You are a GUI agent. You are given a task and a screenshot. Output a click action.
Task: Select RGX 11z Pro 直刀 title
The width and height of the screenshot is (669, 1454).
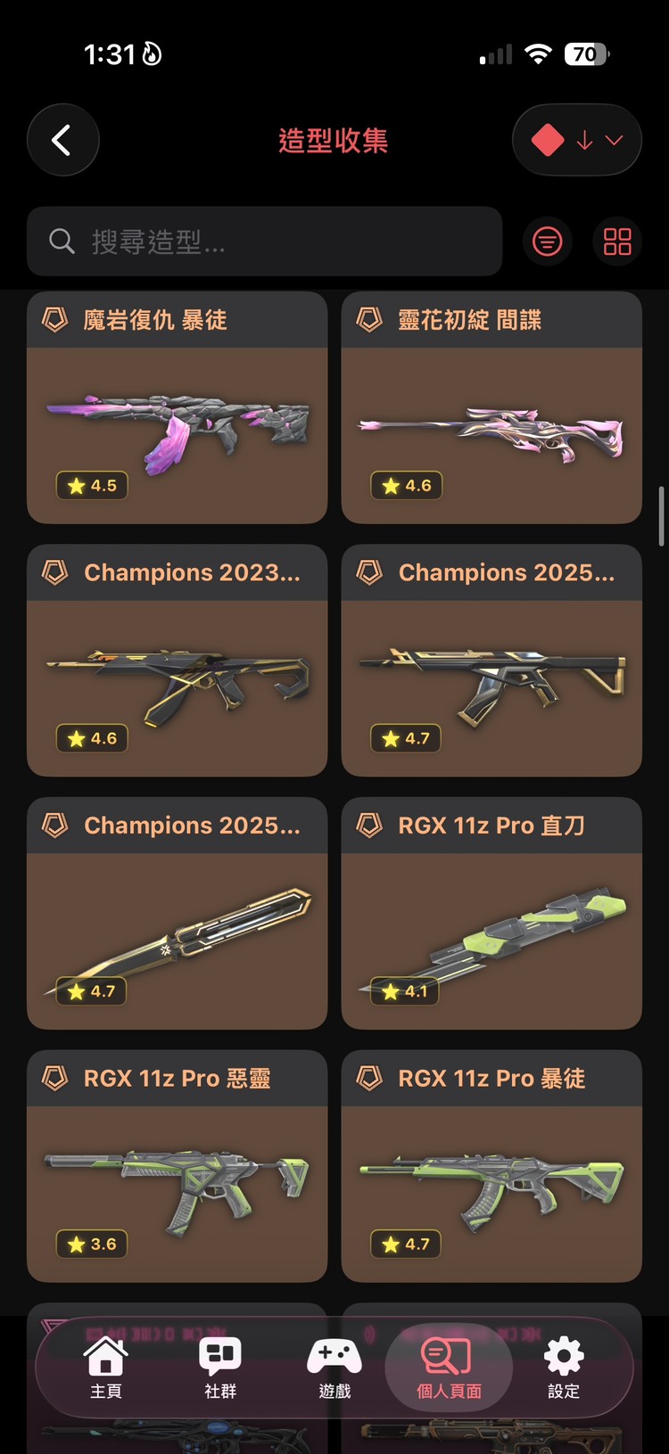(491, 826)
